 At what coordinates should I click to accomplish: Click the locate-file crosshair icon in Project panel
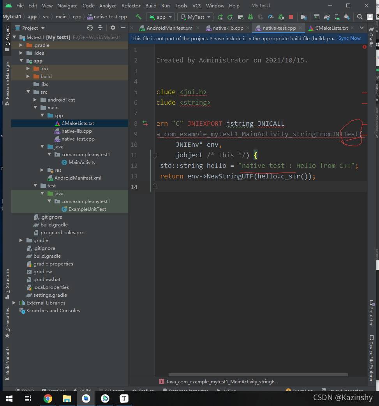pos(90,28)
